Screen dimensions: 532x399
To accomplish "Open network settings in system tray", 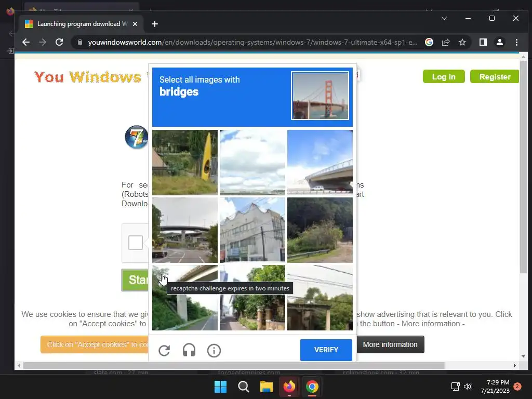I will pyautogui.click(x=455, y=387).
